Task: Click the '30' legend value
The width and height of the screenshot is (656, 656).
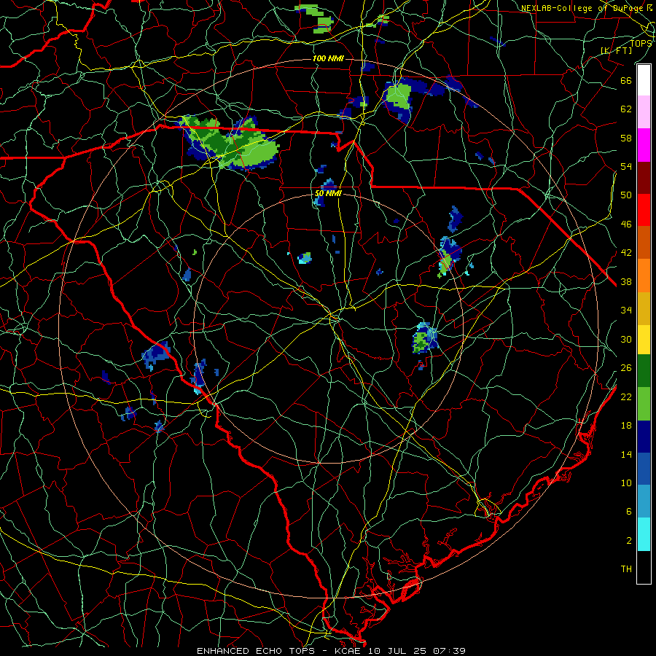Action: [x=626, y=339]
